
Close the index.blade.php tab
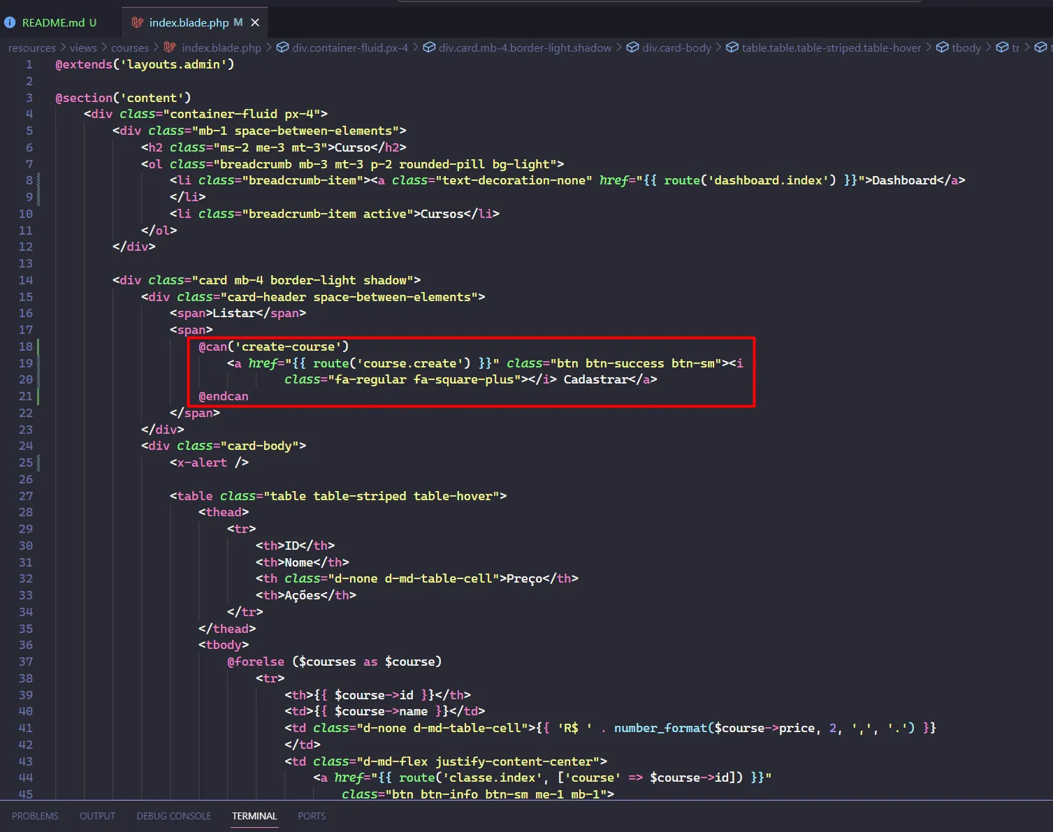(255, 22)
